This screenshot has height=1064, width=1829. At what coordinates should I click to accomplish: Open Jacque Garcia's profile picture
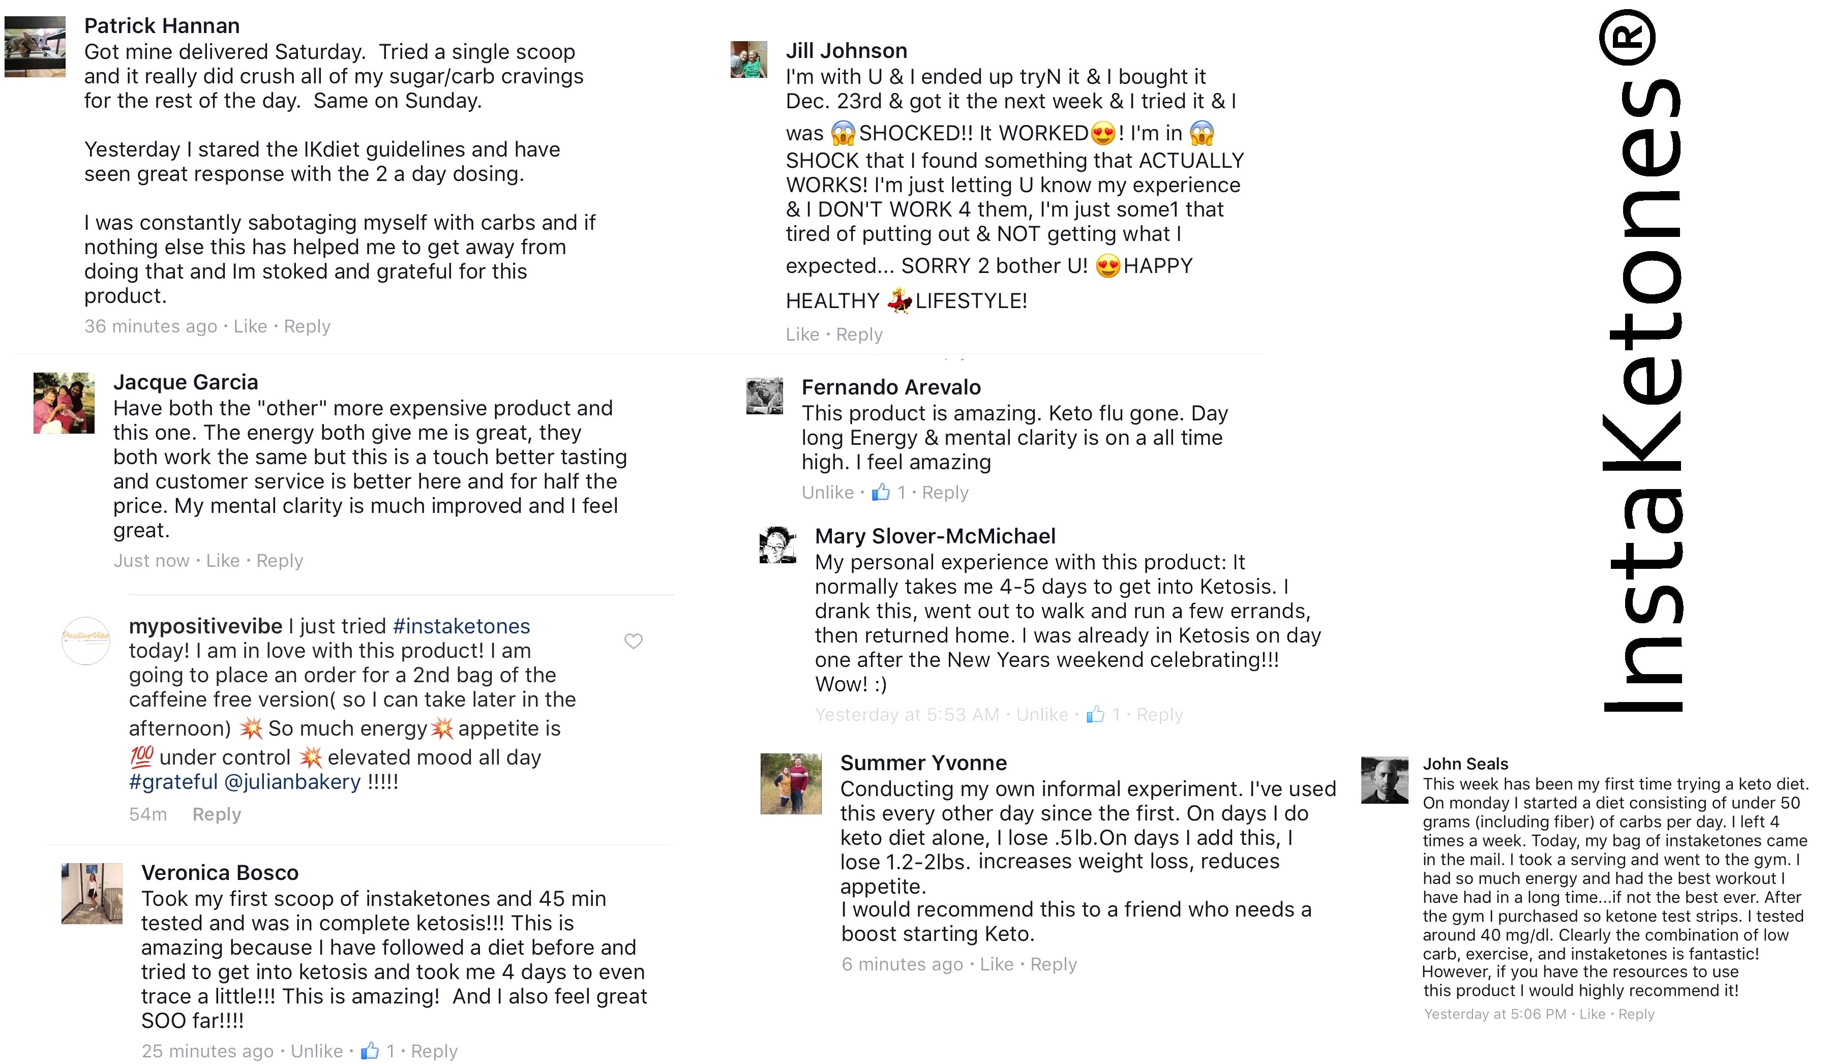tap(64, 403)
